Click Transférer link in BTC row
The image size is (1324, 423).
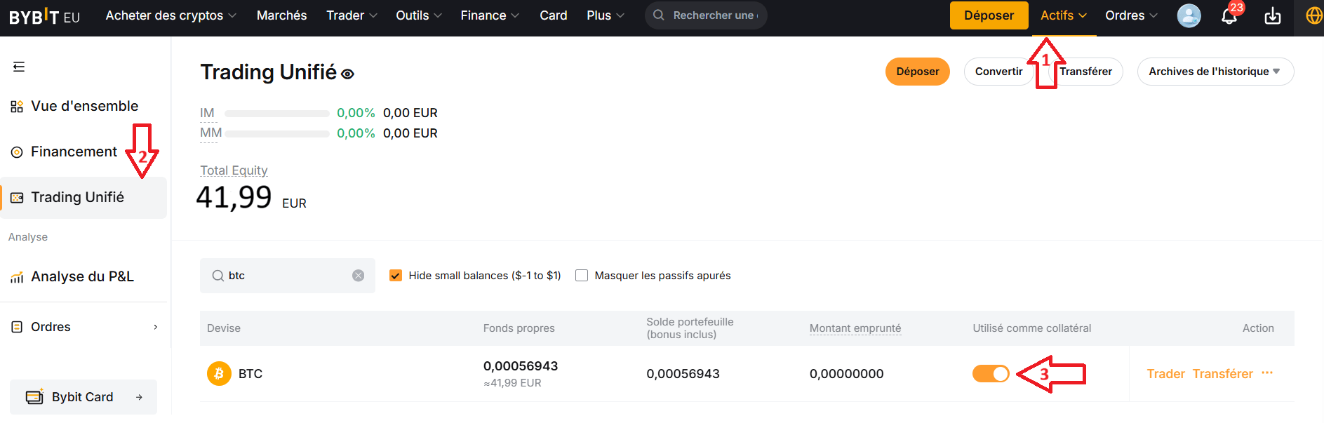coord(1223,374)
